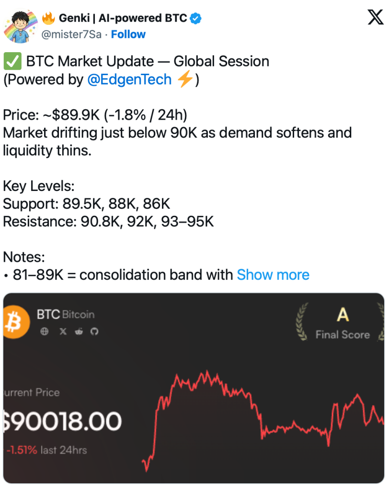Click the fire emoji beside Genki
The width and height of the screenshot is (389, 490).
pyautogui.click(x=48, y=19)
